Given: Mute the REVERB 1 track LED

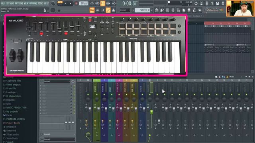Looking at the screenshot, I should click(x=97, y=95).
